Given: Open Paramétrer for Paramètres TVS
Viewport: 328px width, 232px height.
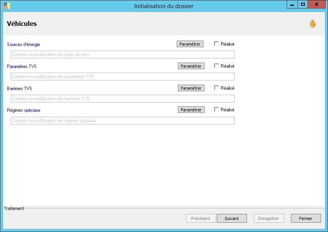Looking at the screenshot, I should tap(191, 66).
